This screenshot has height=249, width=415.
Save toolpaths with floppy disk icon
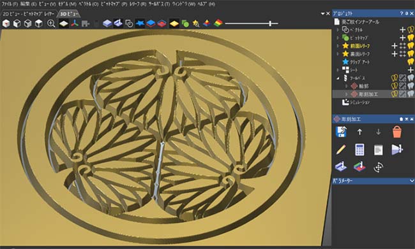(341, 131)
